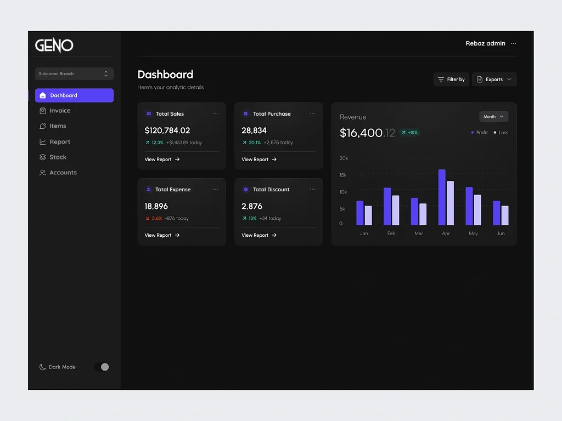Image resolution: width=562 pixels, height=421 pixels.
Task: Open View Report under Total Sales
Action: point(162,159)
